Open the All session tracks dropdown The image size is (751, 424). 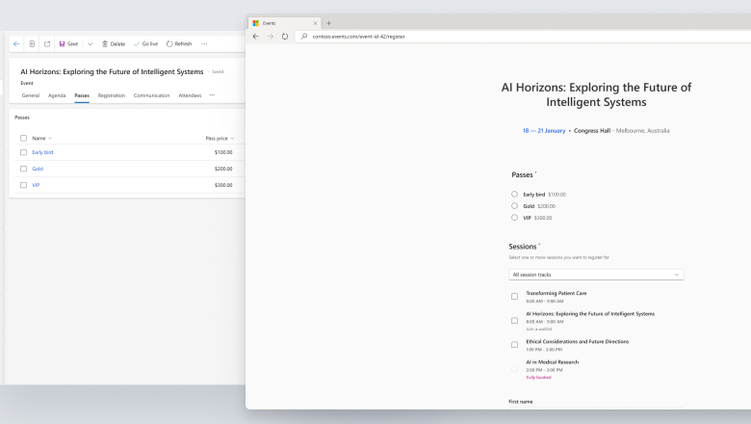tap(596, 275)
